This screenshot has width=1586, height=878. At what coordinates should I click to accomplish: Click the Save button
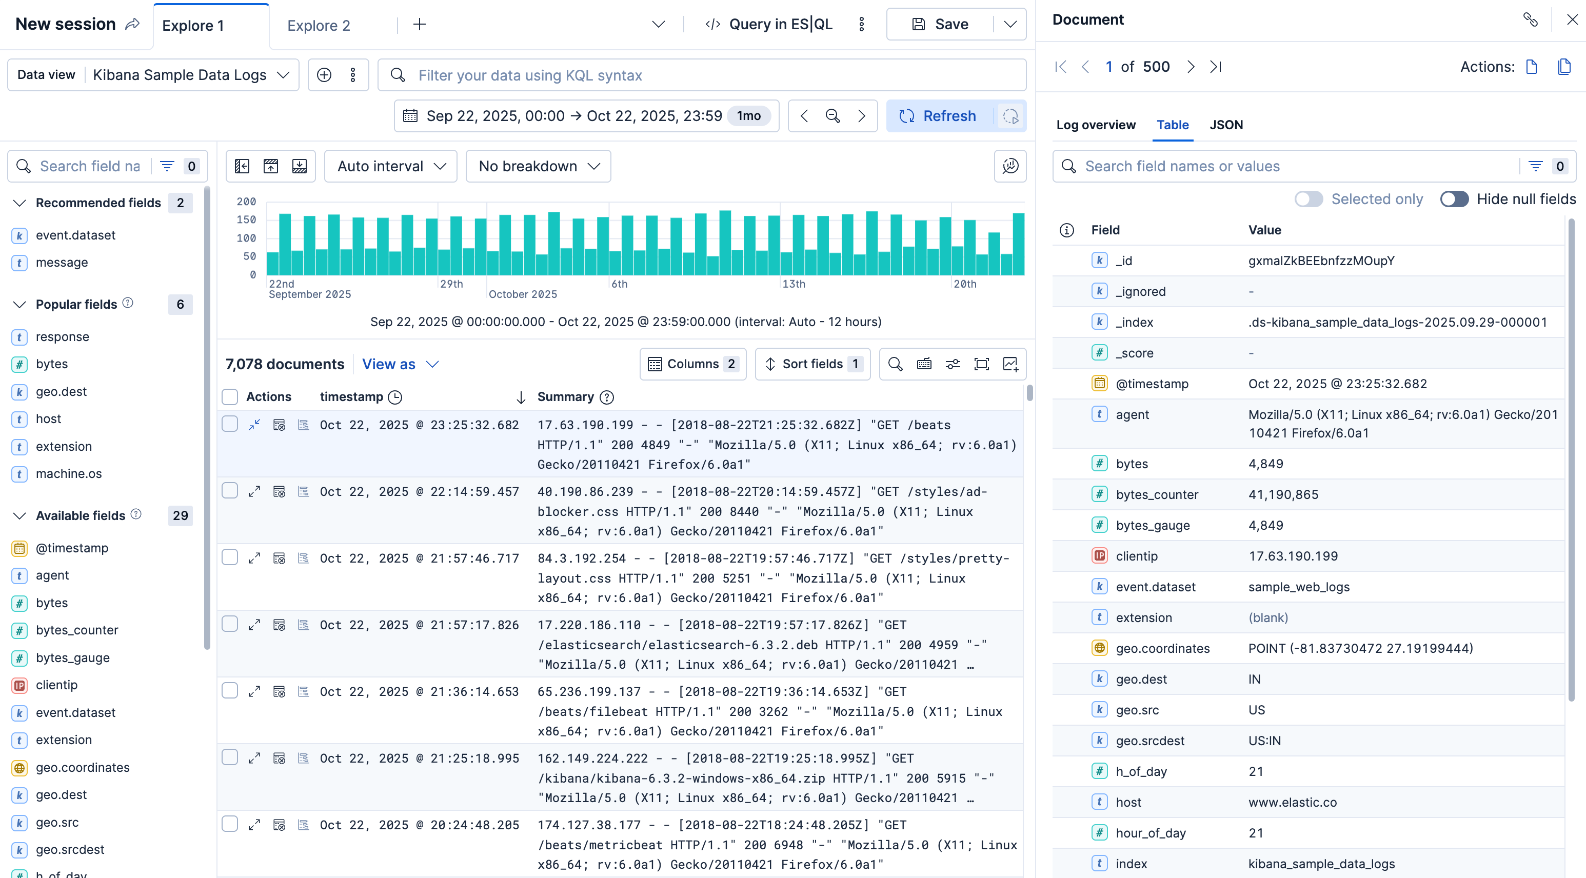pyautogui.click(x=940, y=24)
